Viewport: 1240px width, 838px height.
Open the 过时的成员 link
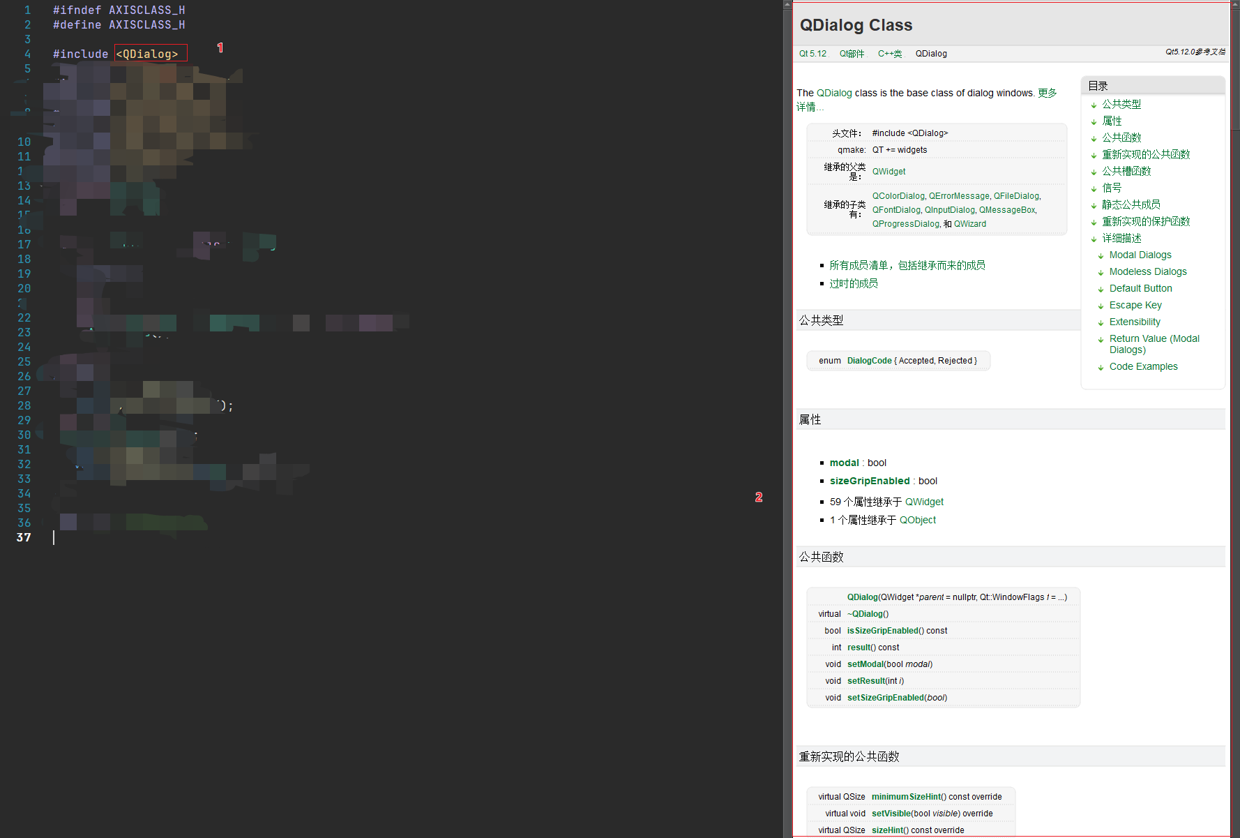tap(854, 283)
